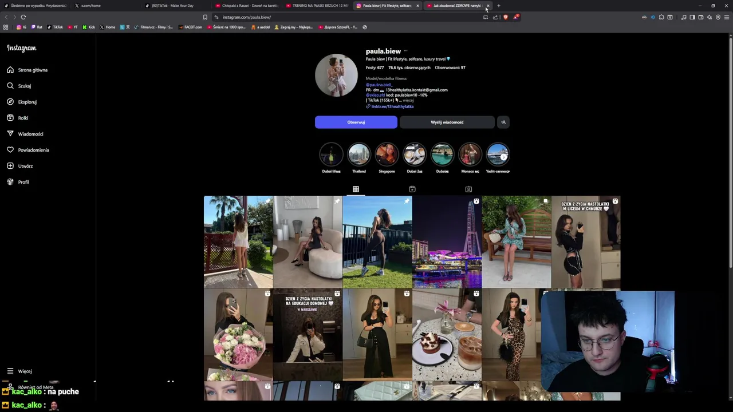Viewport: 733px width, 412px height.
Task: Close the Paula biew Instagram tab
Action: tap(417, 6)
